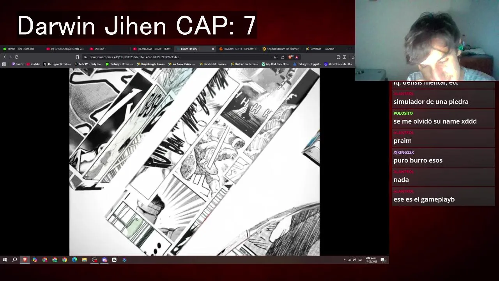This screenshot has height=281, width=499.
Task: Switch ESP keyboard language indicator
Action: coord(360,260)
